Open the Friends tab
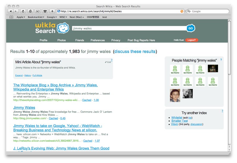Viewport: 237px width, 163px height. (x=80, y=40)
